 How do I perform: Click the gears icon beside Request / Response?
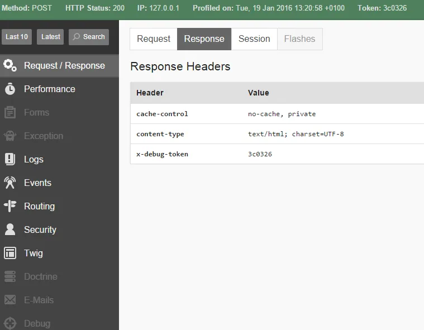pos(10,65)
